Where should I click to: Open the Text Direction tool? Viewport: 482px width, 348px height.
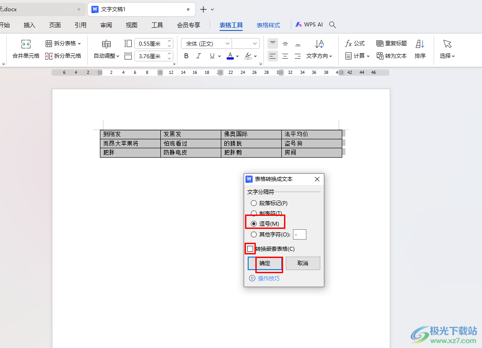point(319,49)
